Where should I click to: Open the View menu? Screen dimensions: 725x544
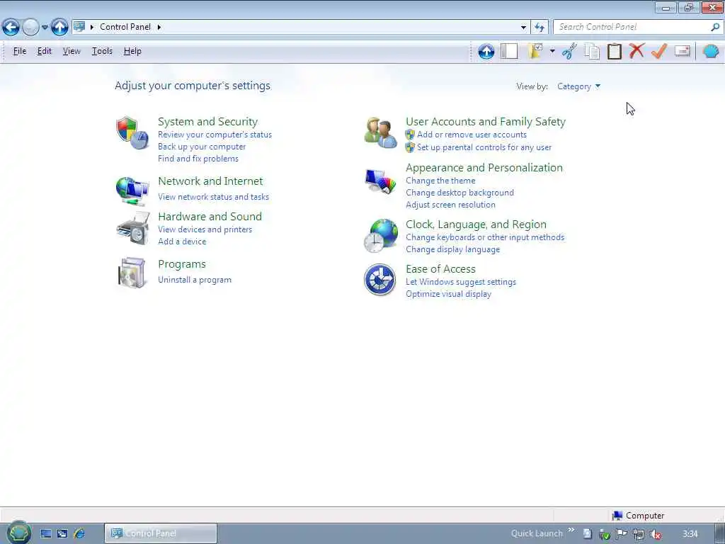click(72, 51)
